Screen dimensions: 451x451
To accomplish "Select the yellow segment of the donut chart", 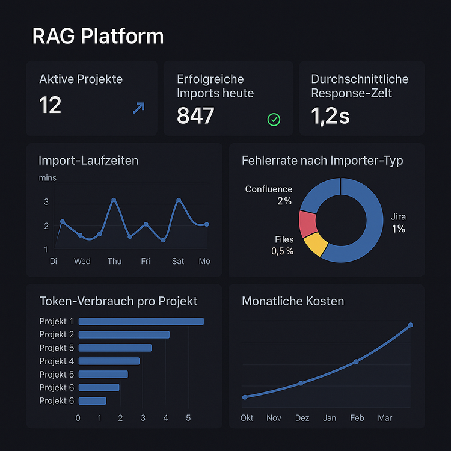I will coord(316,244).
